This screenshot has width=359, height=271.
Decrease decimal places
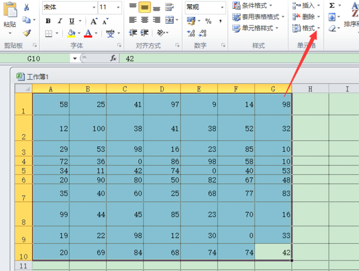203,34
